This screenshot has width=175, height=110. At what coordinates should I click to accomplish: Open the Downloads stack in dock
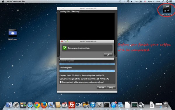coord(159,105)
